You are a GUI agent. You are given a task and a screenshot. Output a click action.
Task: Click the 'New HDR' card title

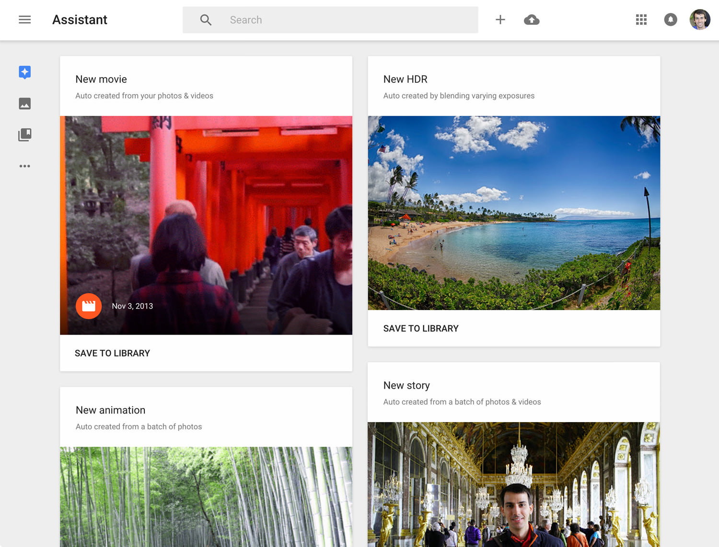point(406,79)
